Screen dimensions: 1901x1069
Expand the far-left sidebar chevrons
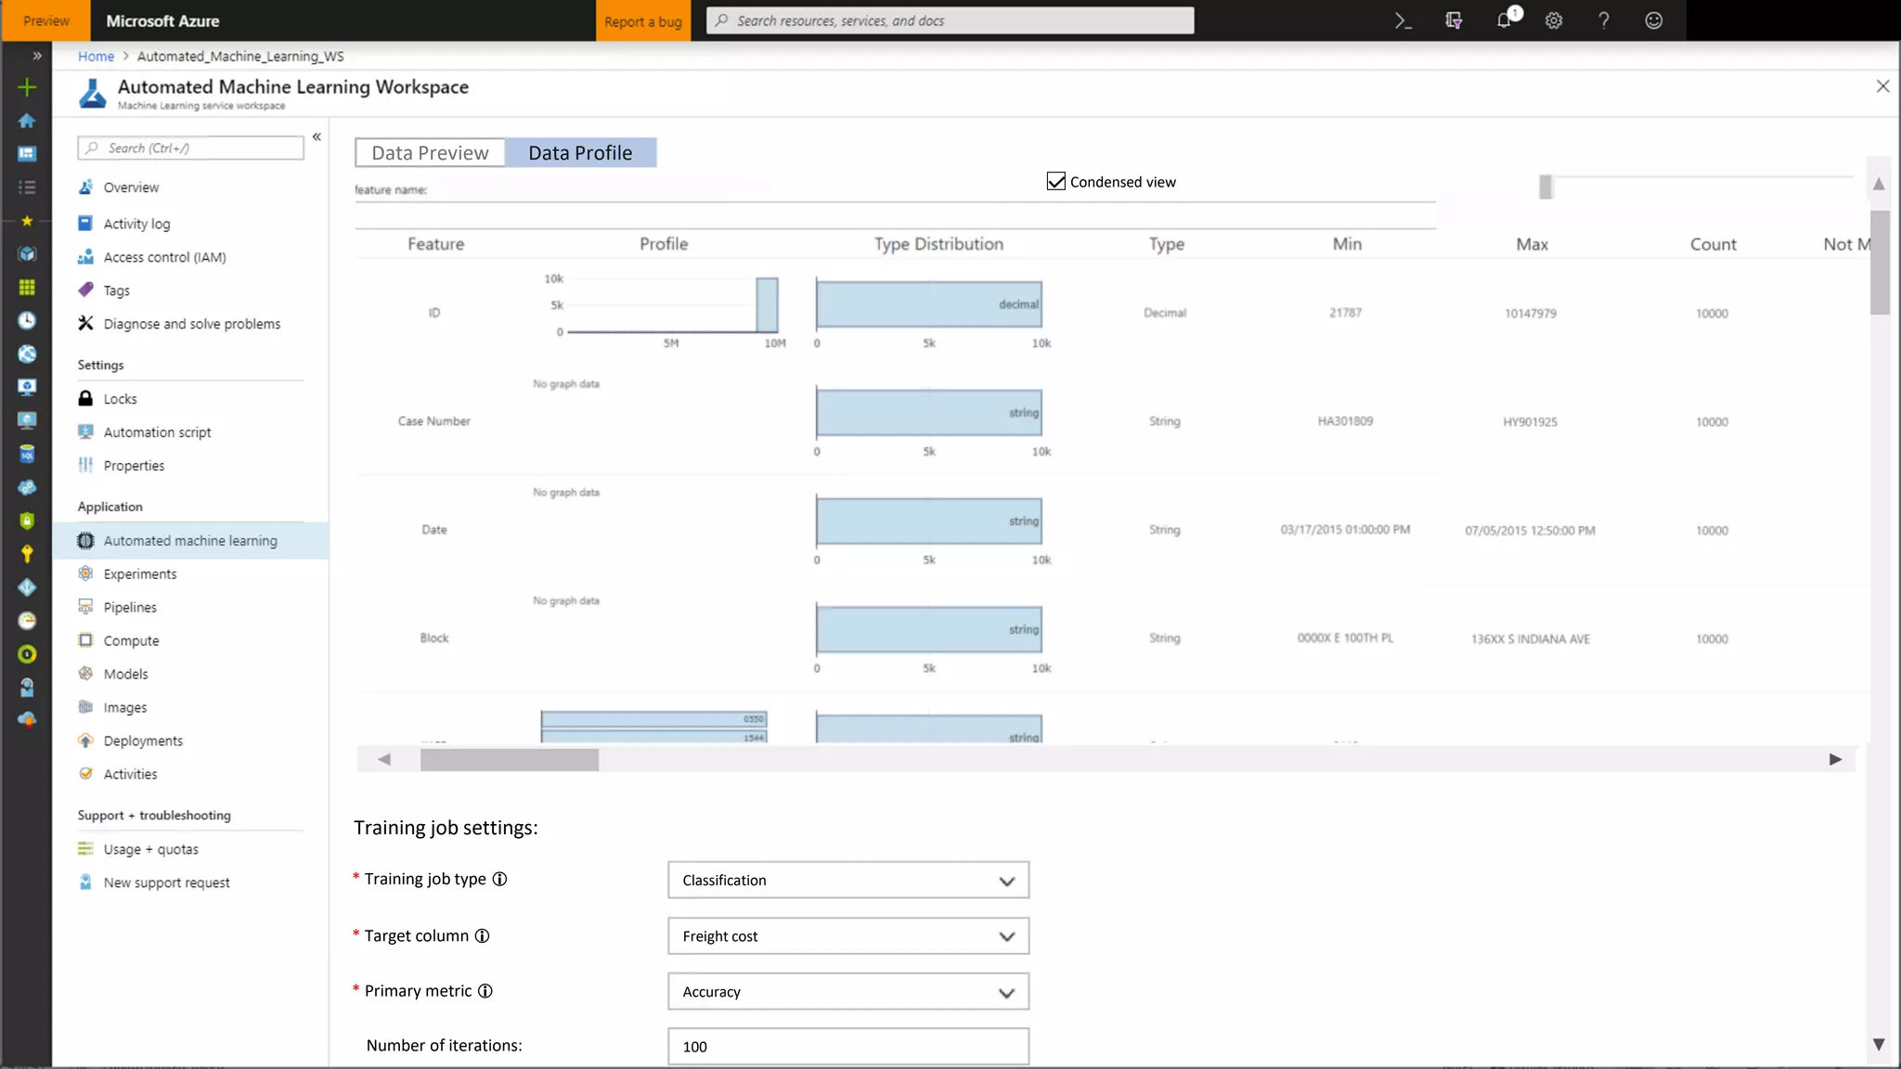click(37, 56)
